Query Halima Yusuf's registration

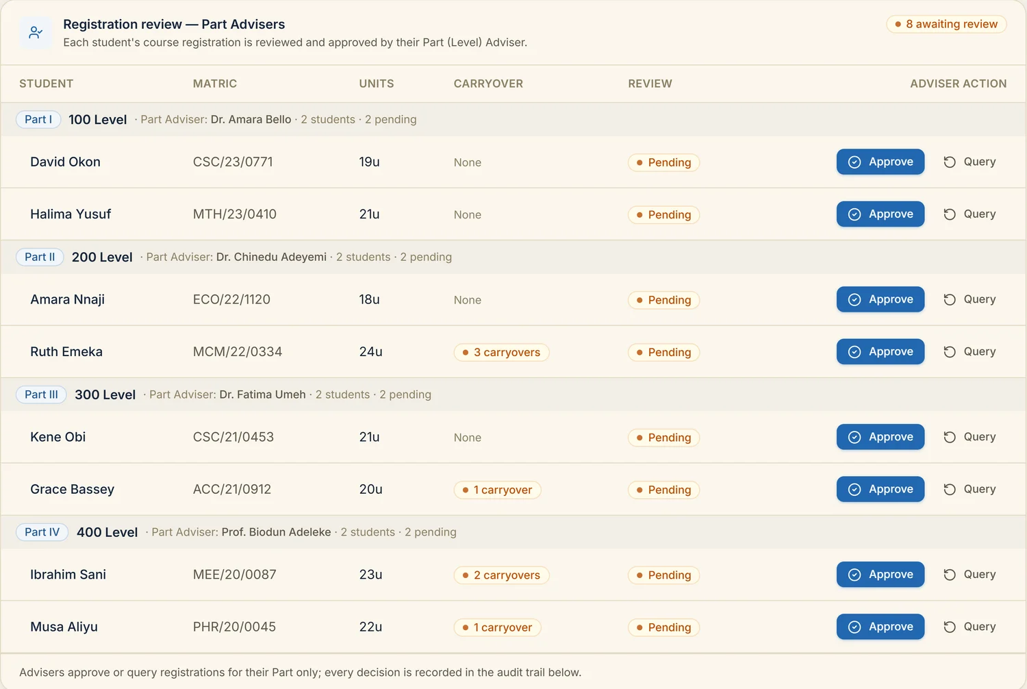point(969,214)
